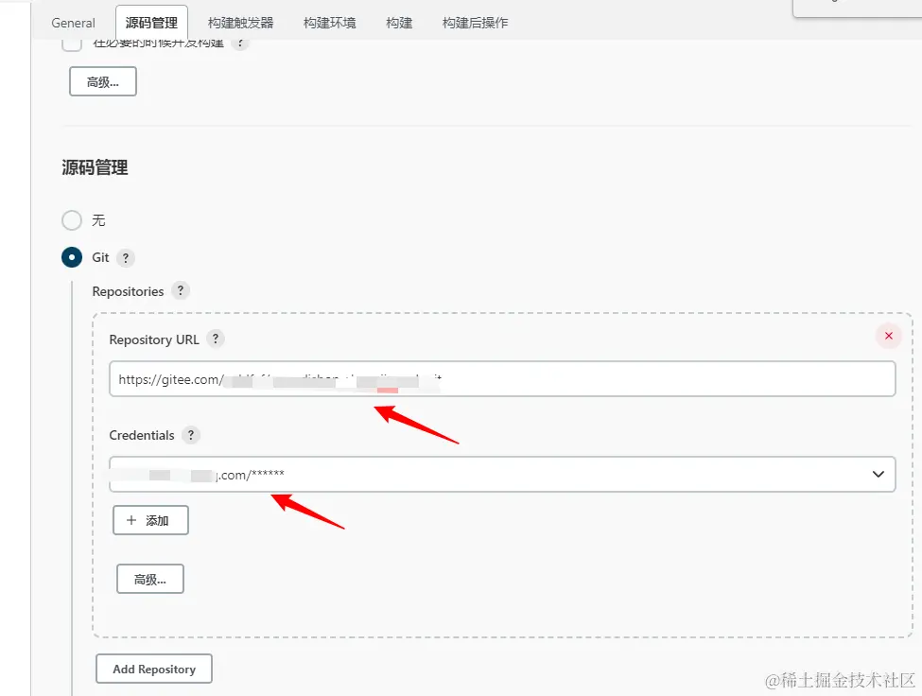Image resolution: width=922 pixels, height=696 pixels.
Task: Click the 添加 credentials button
Action: click(150, 520)
